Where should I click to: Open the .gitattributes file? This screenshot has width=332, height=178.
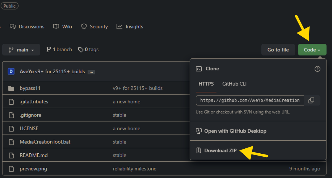click(x=34, y=102)
